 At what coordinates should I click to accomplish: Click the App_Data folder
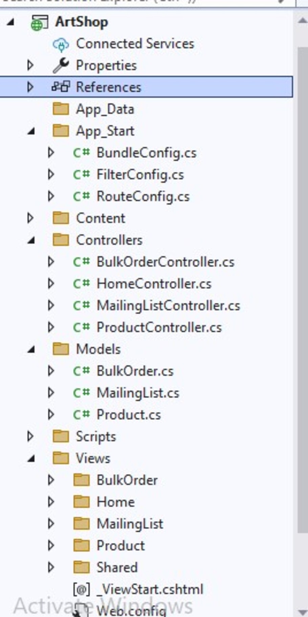[105, 109]
